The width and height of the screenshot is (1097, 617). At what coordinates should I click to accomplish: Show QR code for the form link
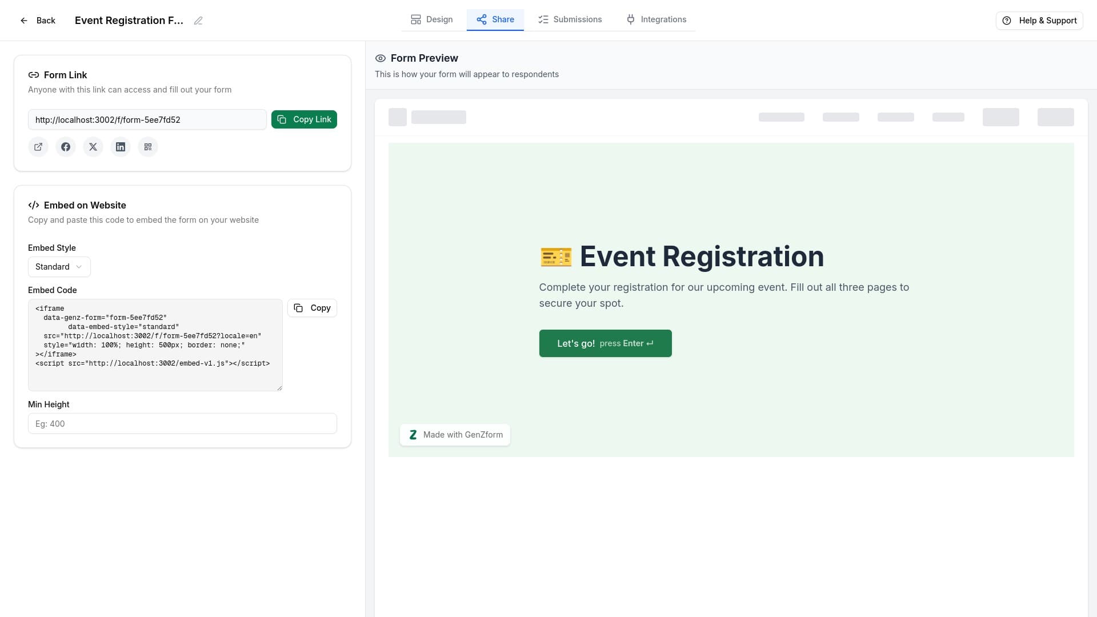tap(148, 147)
